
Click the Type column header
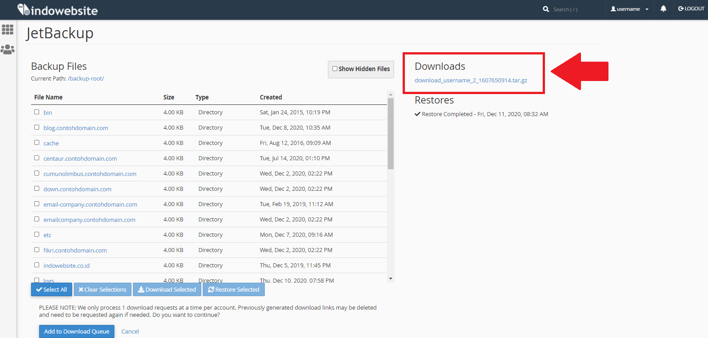[202, 97]
